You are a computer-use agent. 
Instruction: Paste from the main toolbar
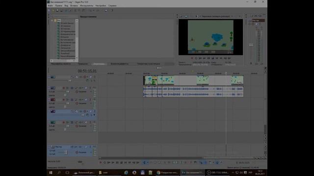pyautogui.click(x=84, y=10)
